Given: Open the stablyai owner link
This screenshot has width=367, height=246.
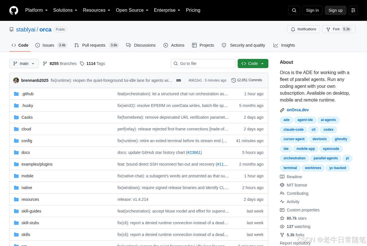Looking at the screenshot, I should click(x=26, y=29).
